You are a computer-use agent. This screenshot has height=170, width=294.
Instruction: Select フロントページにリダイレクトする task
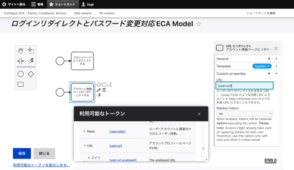pyautogui.click(x=82, y=61)
